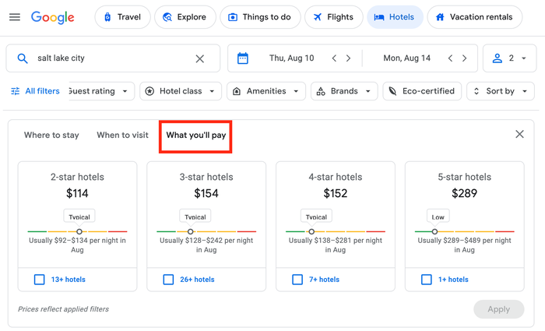The image size is (545, 331).
Task: Move check-out date one day later
Action: coord(464,58)
